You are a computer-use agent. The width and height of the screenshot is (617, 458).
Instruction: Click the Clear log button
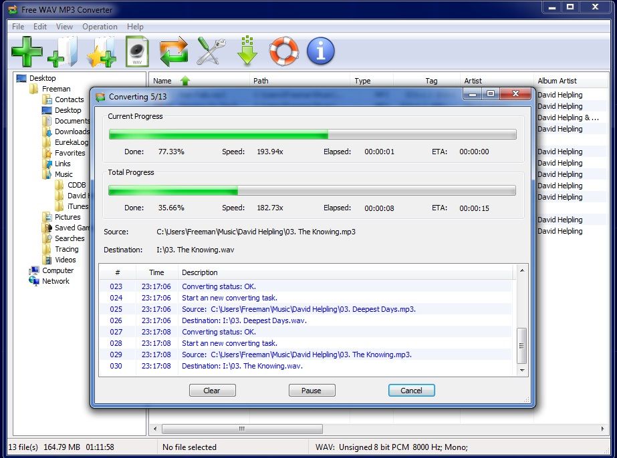[212, 391]
